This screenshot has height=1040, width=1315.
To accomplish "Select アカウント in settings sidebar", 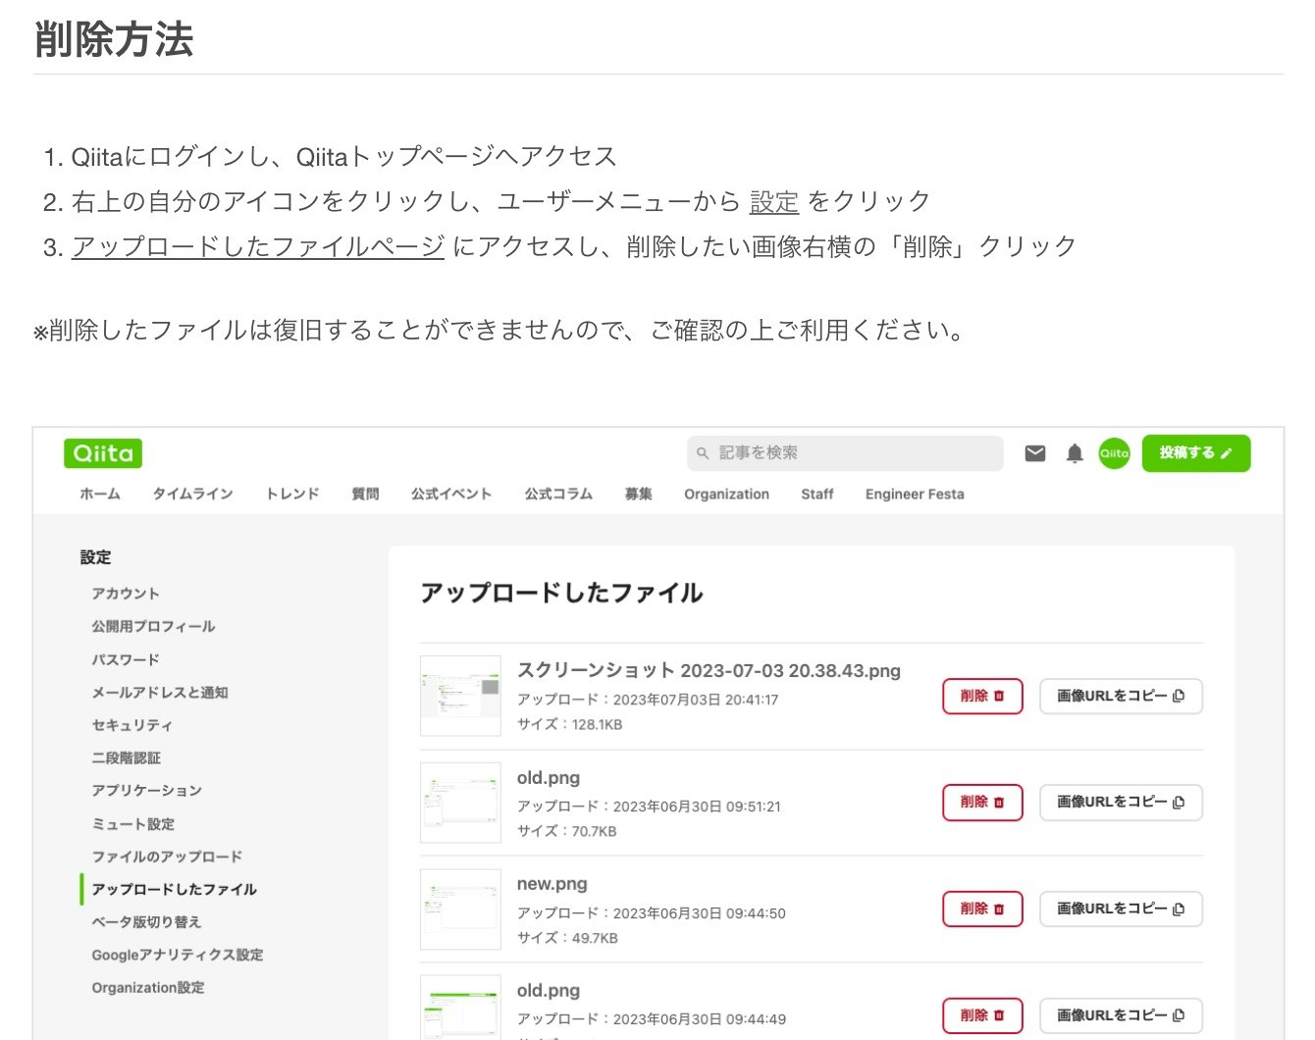I will pos(126,594).
